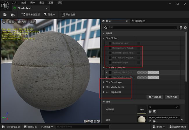Viewport: 189px width, 130px height.
Task: Switch to the 图层参数 tab
Action: (x=138, y=21)
